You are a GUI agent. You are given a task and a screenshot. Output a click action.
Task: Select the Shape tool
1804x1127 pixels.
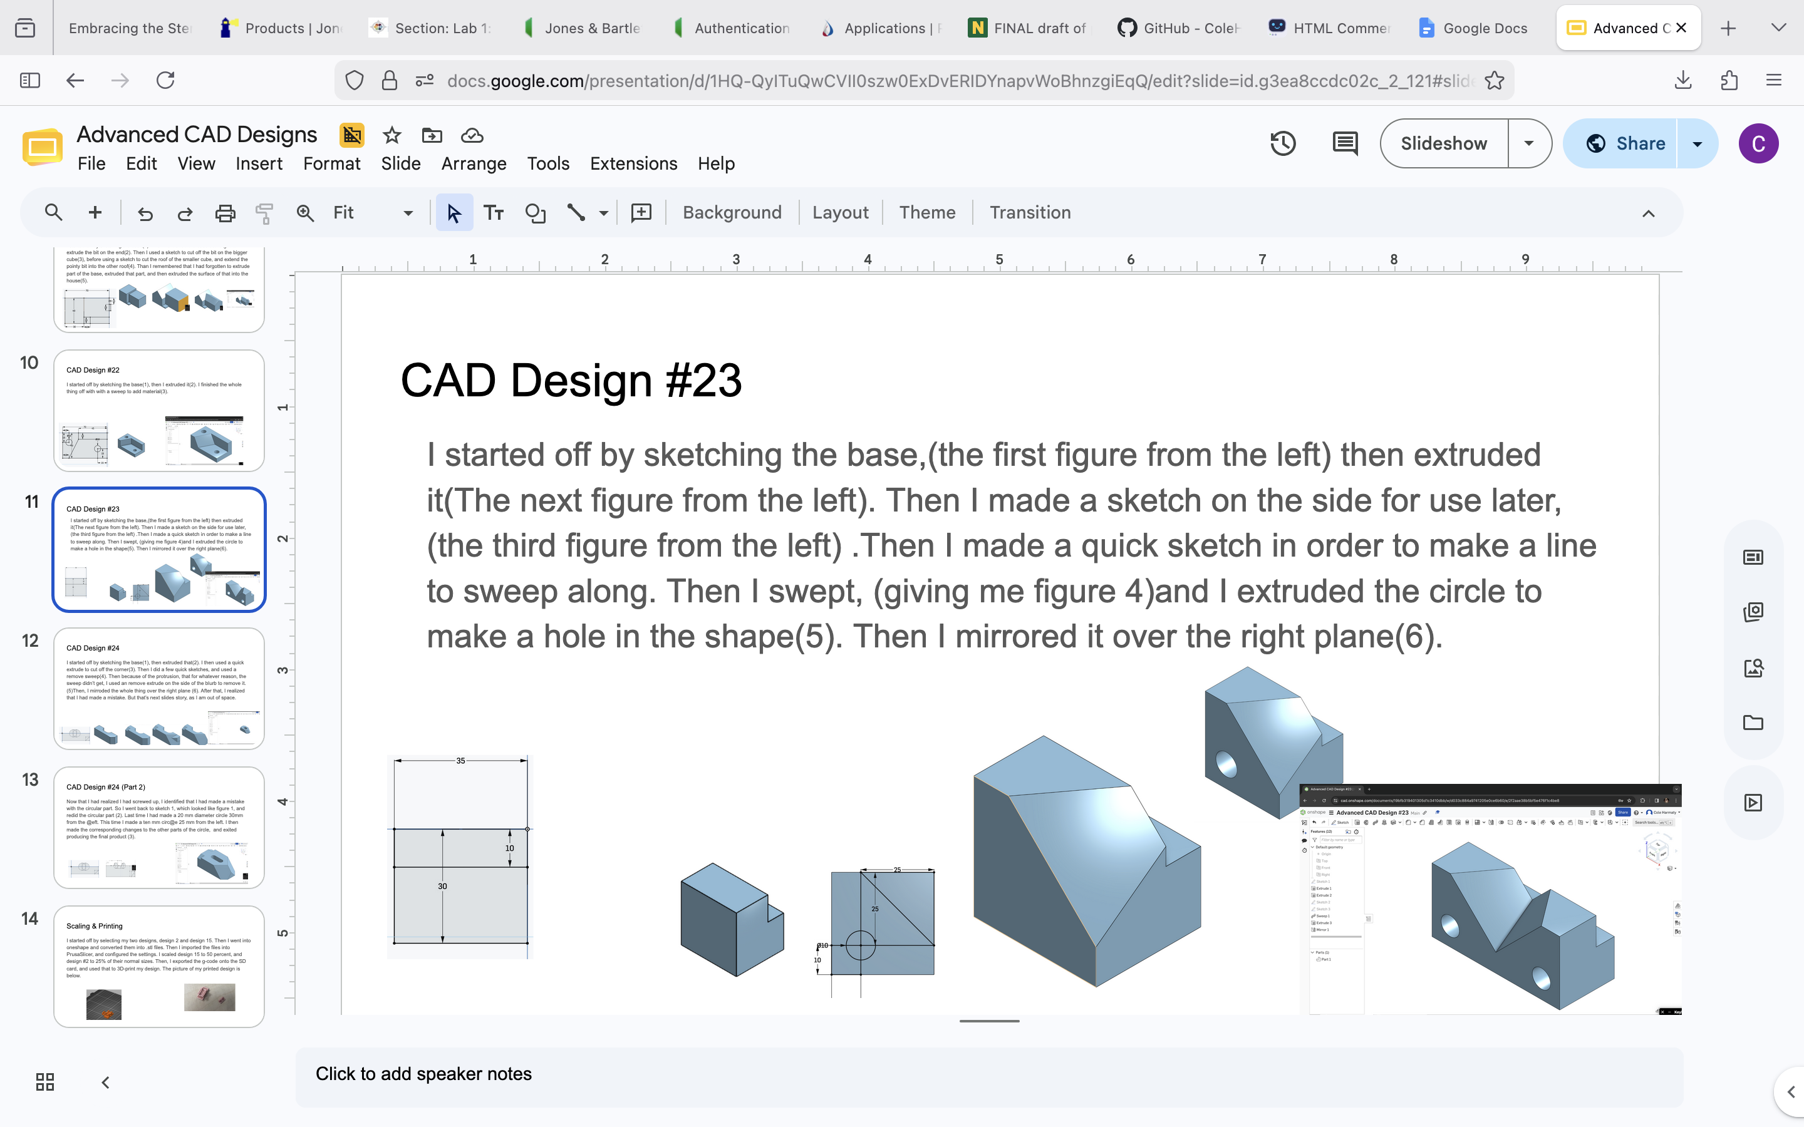535,213
